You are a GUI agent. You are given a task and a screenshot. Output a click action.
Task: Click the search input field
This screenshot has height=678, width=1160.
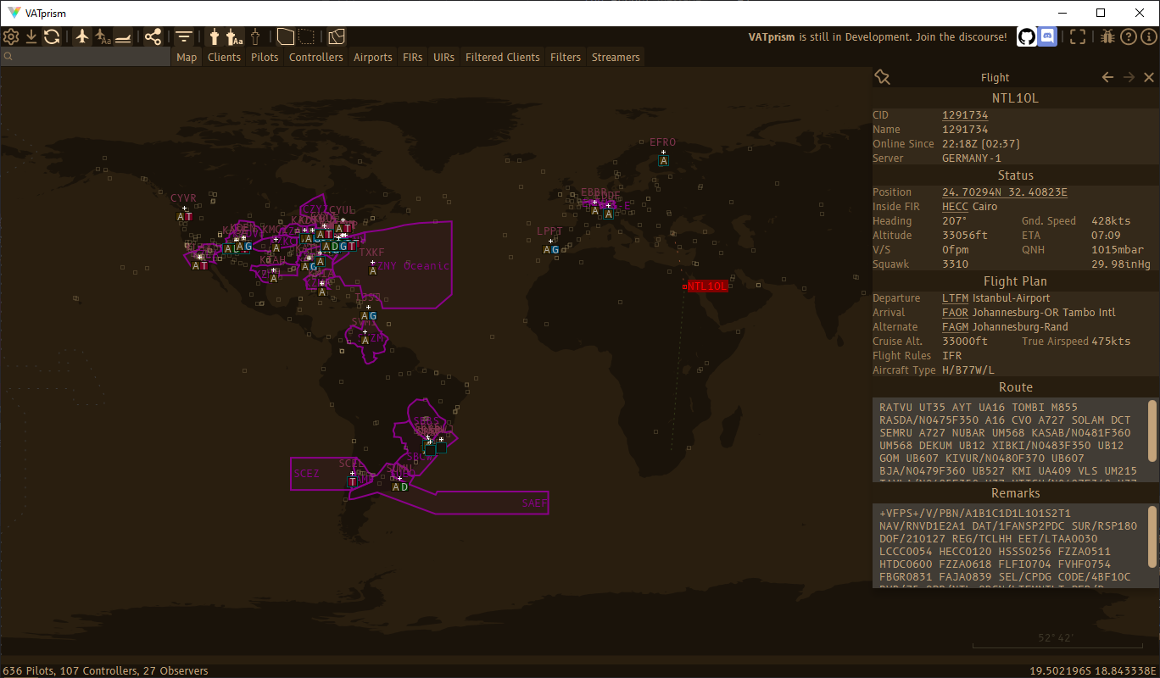[86, 57]
